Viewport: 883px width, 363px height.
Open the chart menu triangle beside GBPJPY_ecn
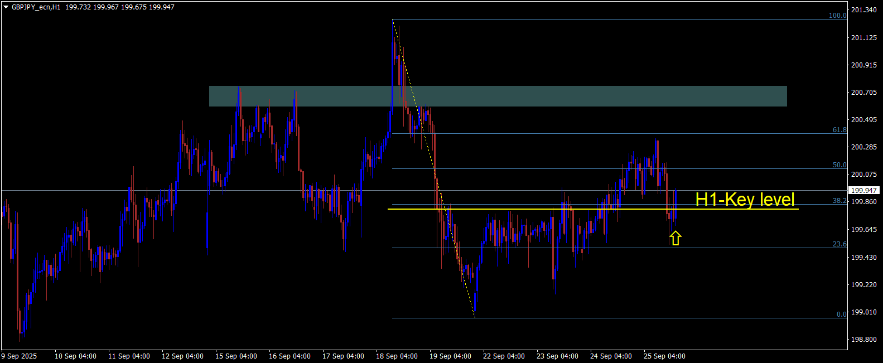6,7
